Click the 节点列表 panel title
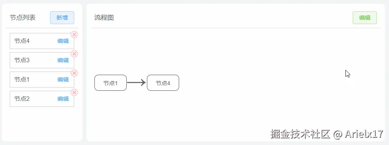 tap(23, 18)
